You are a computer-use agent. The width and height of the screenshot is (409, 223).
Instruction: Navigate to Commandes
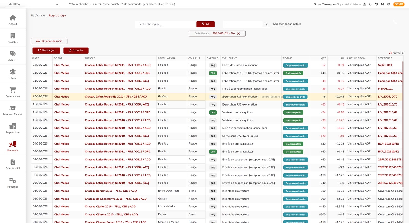(13, 92)
